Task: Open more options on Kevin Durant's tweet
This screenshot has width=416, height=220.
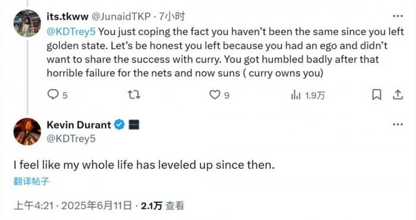Action: coord(398,124)
